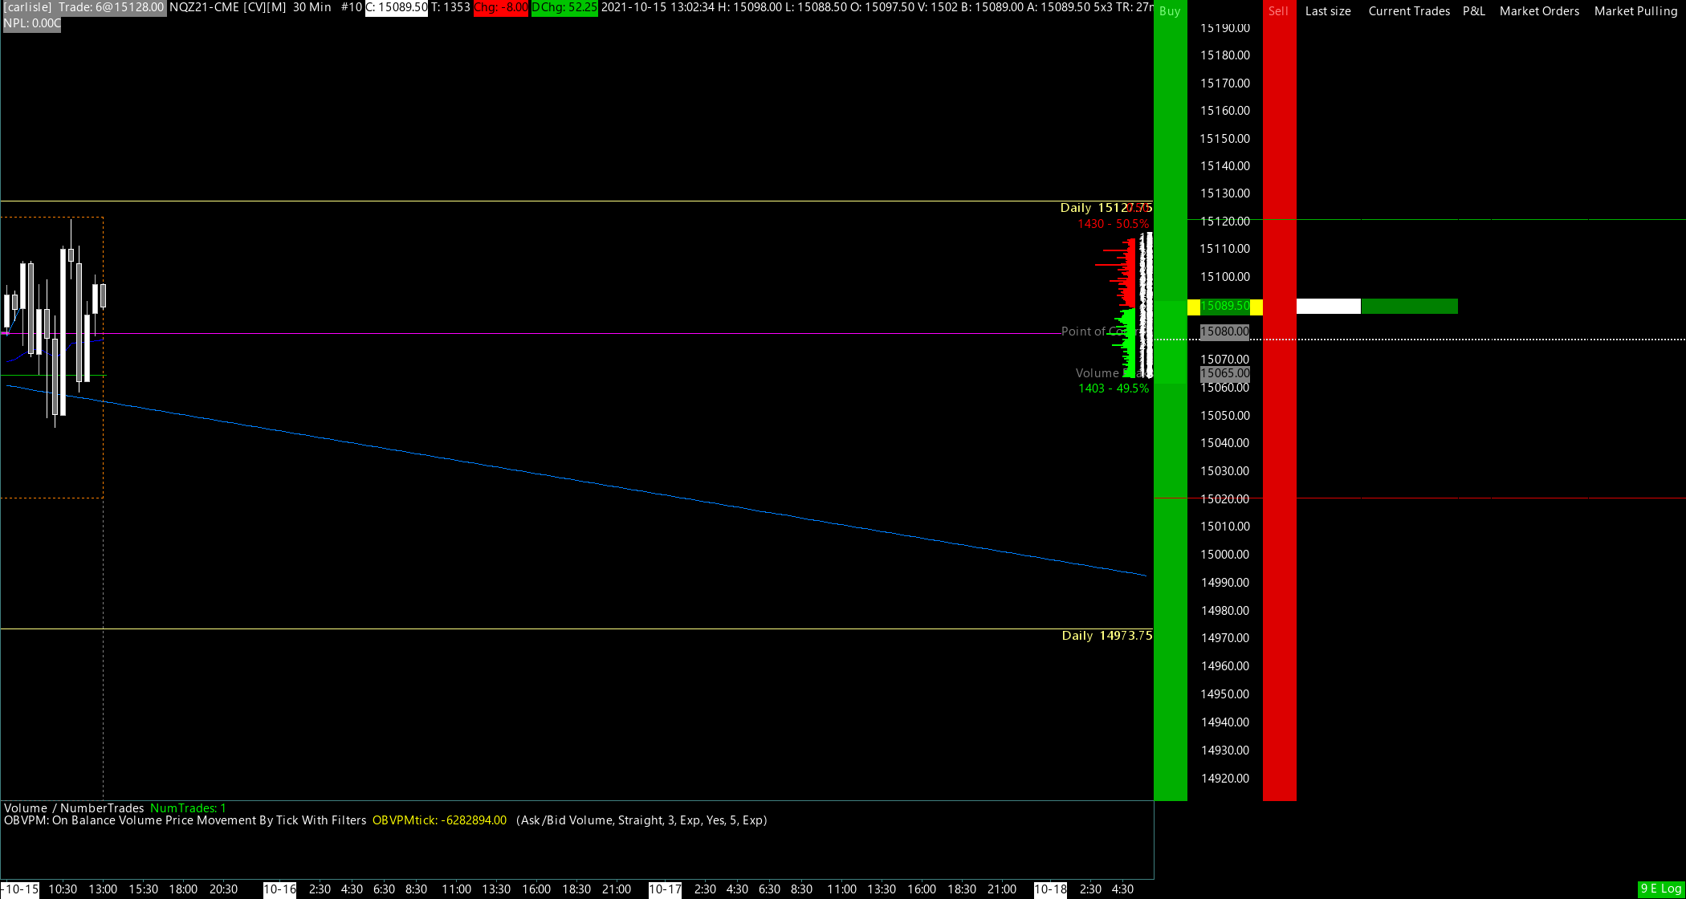Click the 10-16 date marker on the timeline
The height and width of the screenshot is (899, 1686).
[x=279, y=889]
